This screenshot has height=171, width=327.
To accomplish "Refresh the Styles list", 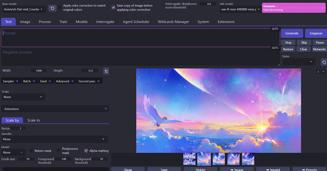I will (x=324, y=62).
